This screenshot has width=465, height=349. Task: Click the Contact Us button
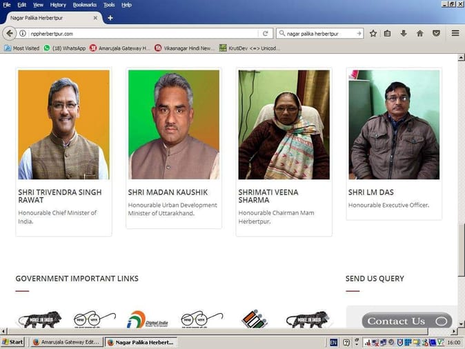[407, 321]
